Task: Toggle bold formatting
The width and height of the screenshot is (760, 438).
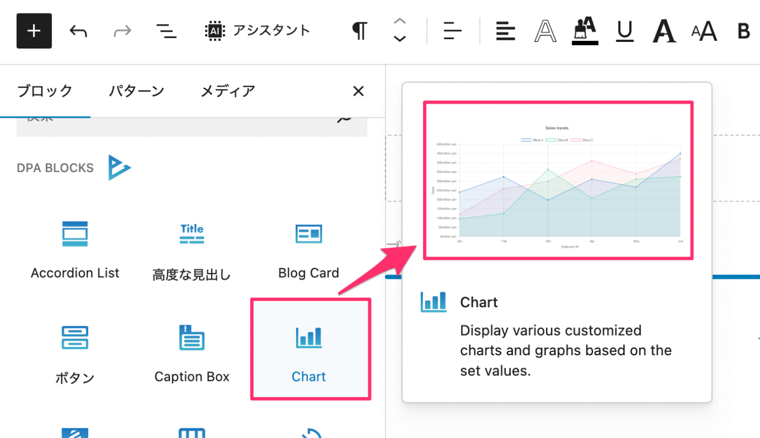Action: click(743, 31)
